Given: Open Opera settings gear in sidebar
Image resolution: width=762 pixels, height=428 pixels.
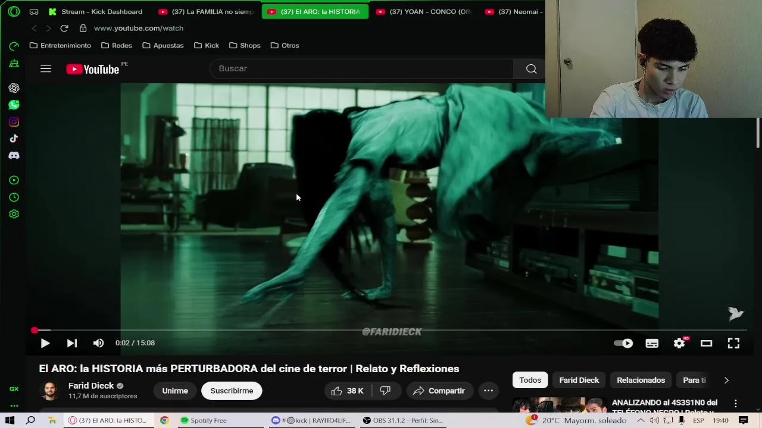Looking at the screenshot, I should 14,214.
